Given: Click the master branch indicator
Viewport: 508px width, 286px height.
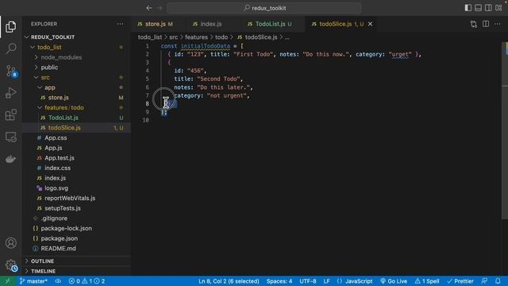Looking at the screenshot, I should pyautogui.click(x=33, y=281).
